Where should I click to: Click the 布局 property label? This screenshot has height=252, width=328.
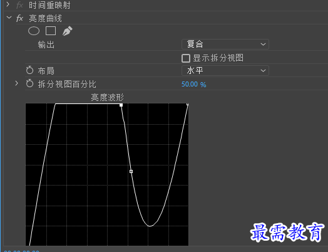[46, 71]
